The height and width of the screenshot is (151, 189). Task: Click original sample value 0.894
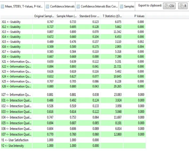click(x=50, y=66)
